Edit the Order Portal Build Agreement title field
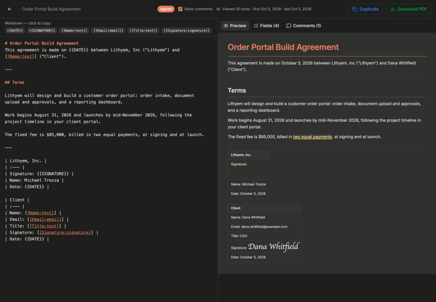Image resolution: width=436 pixels, height=302 pixels. 86,9
